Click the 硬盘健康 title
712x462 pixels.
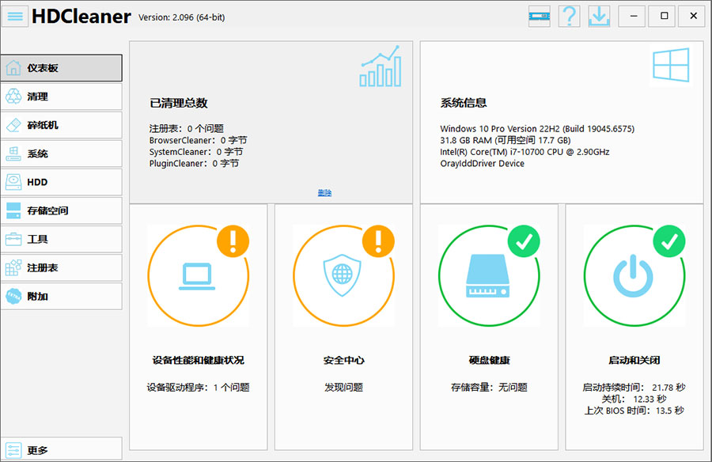point(489,360)
